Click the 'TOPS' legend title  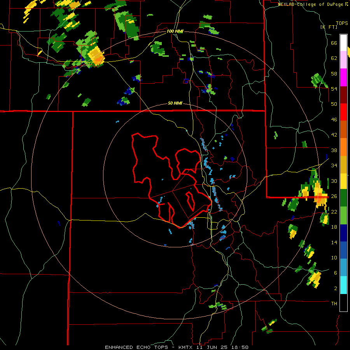[342, 23]
